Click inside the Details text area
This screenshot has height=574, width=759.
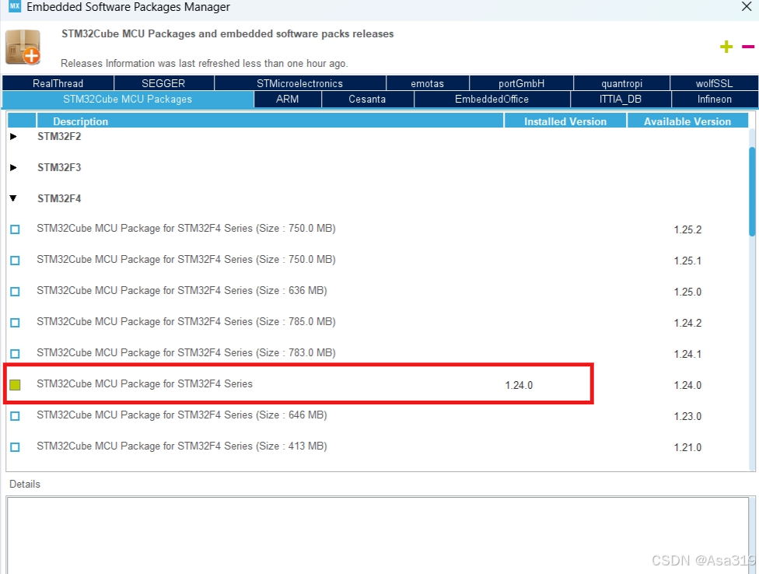tap(378, 535)
